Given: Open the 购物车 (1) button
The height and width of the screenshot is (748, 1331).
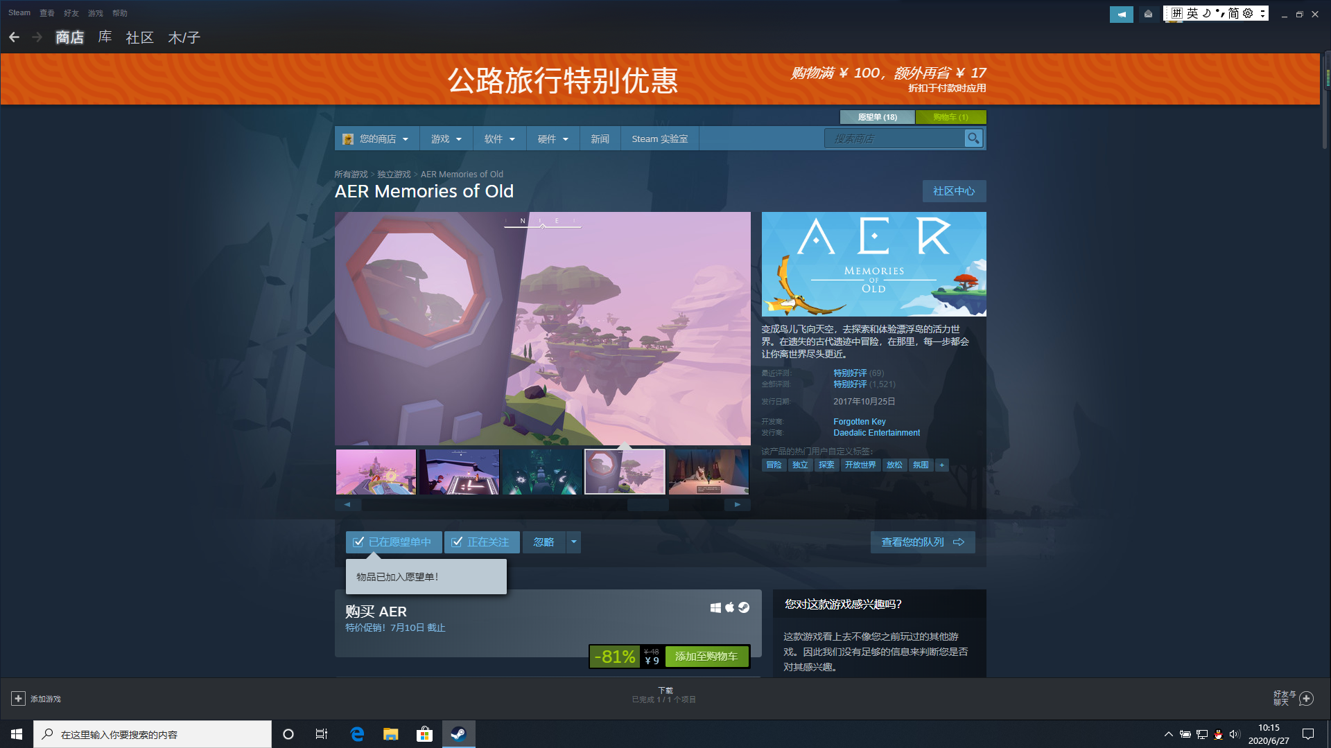Looking at the screenshot, I should (x=950, y=117).
